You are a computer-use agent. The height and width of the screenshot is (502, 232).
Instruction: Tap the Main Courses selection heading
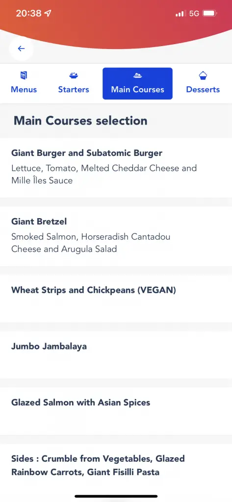pyautogui.click(x=80, y=121)
